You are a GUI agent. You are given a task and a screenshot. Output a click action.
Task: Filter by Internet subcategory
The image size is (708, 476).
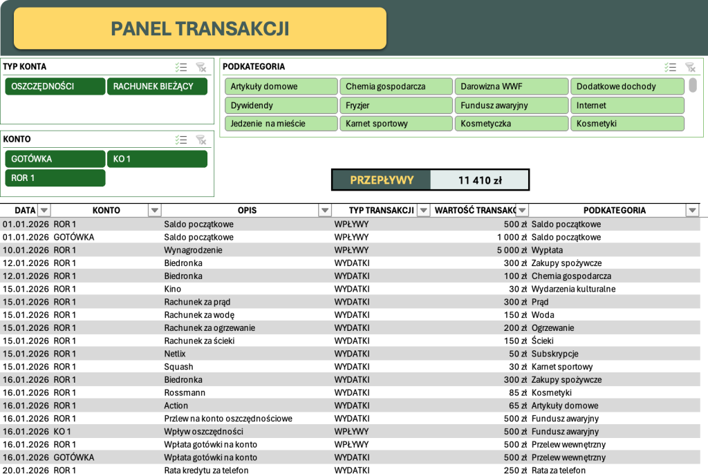(627, 105)
